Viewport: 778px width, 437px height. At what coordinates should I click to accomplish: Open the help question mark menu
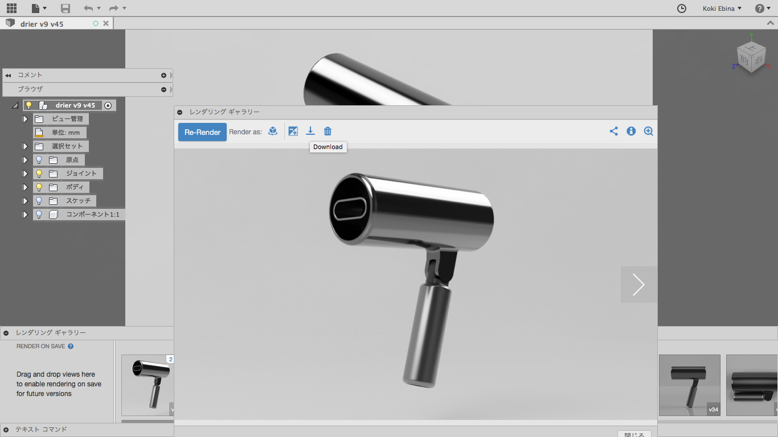[x=763, y=8]
